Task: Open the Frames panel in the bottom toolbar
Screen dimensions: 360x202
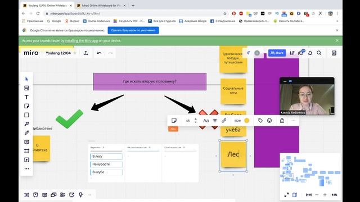Action: pos(26,195)
